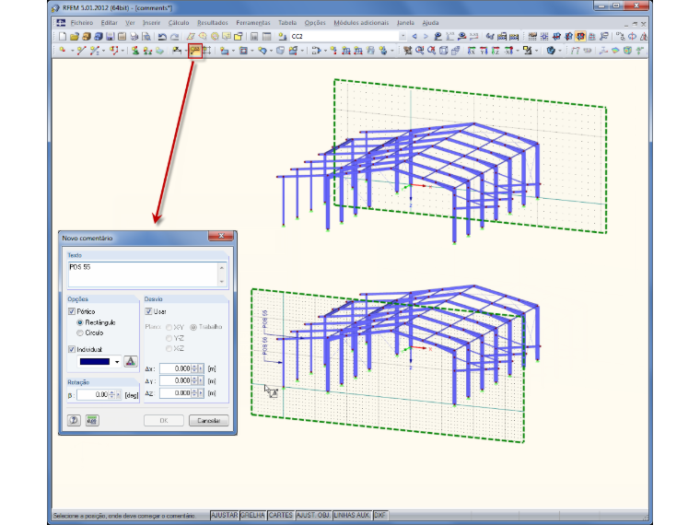Select the Y-Z plane radio button
The image size is (700, 525).
click(169, 338)
